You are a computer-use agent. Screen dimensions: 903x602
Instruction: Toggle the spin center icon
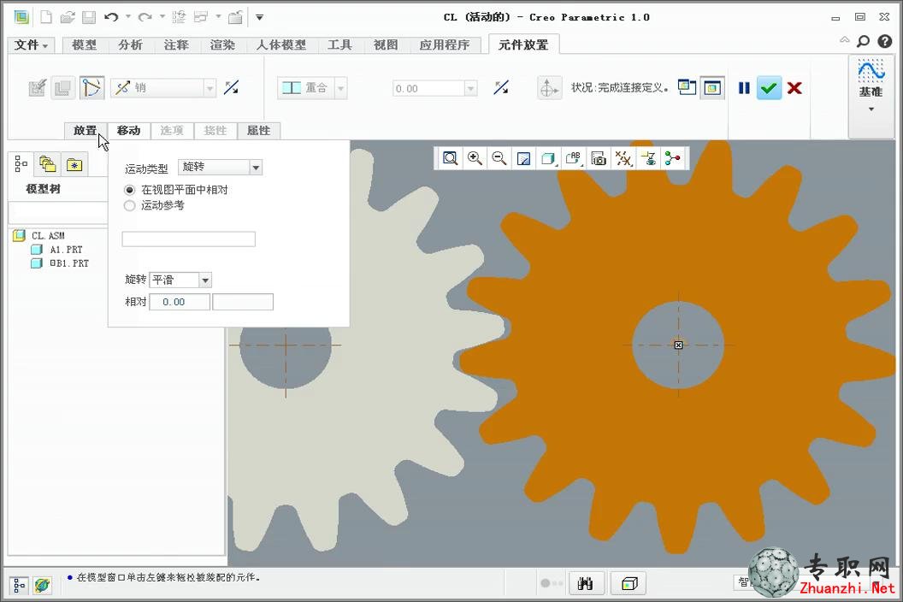coord(673,158)
